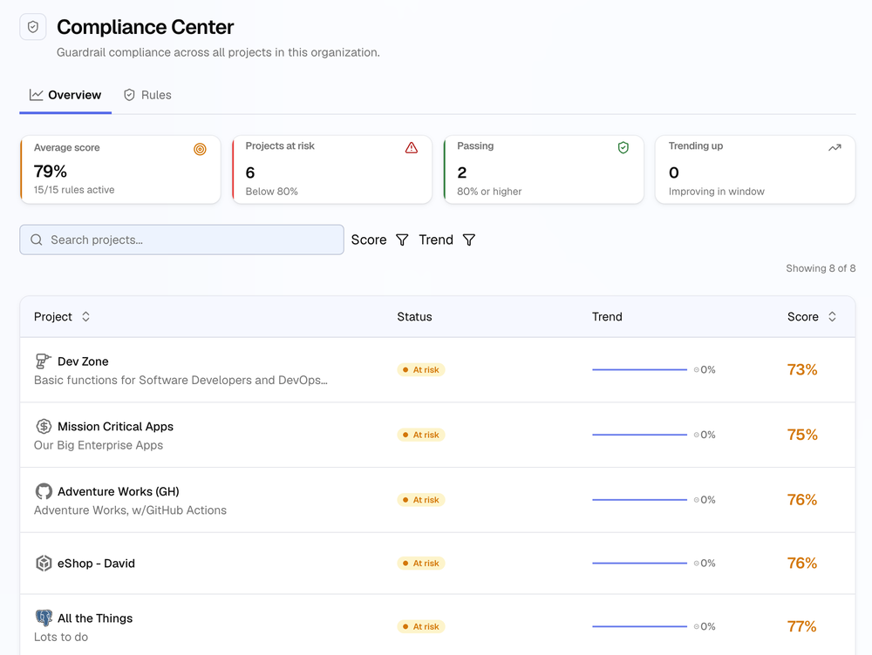
Task: Click the 73% score for Dev Zone
Action: click(802, 369)
